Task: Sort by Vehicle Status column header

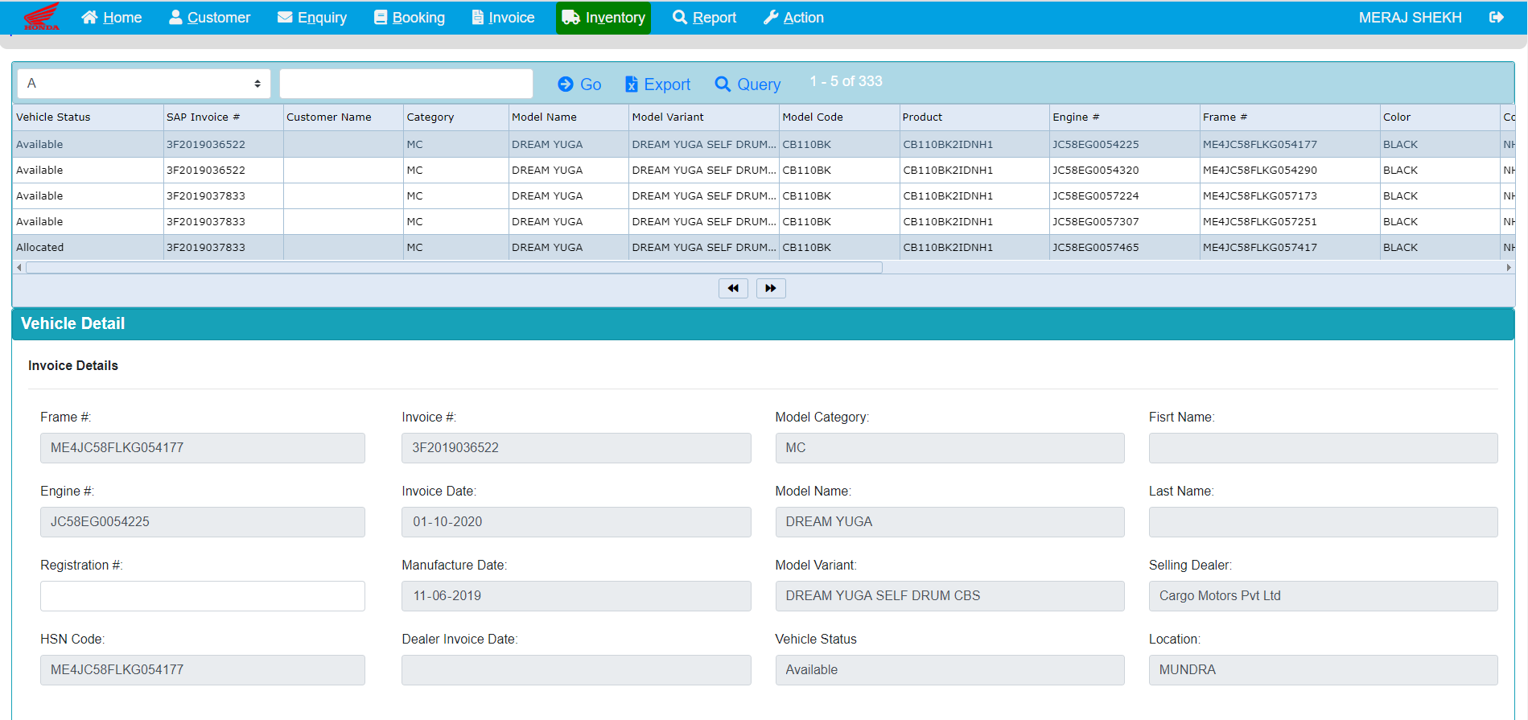Action: click(x=88, y=117)
